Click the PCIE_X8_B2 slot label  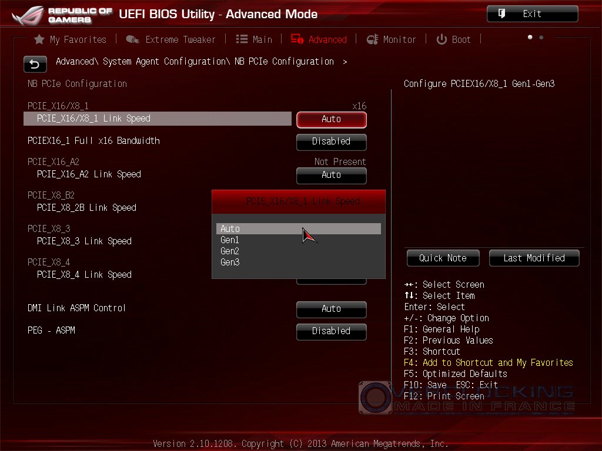pyautogui.click(x=51, y=195)
